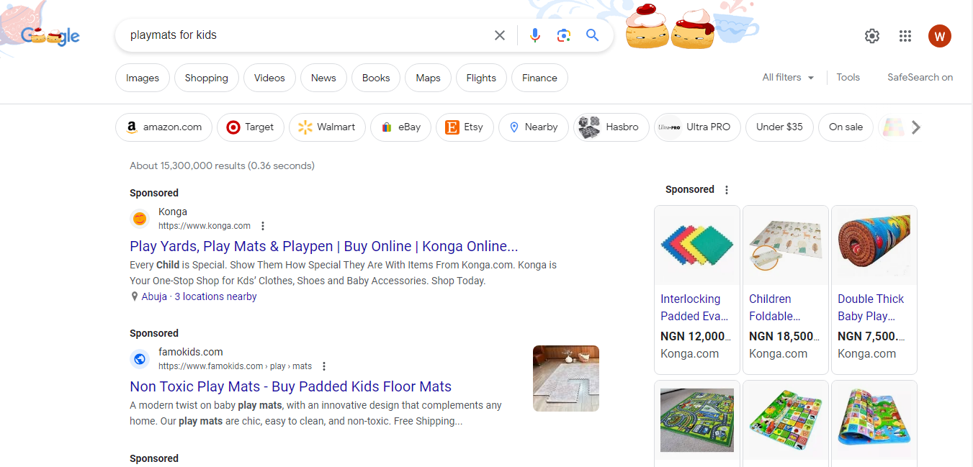Screen dimensions: 973x467
Task: Open options for Sponsored shopping panel
Action: (x=727, y=190)
